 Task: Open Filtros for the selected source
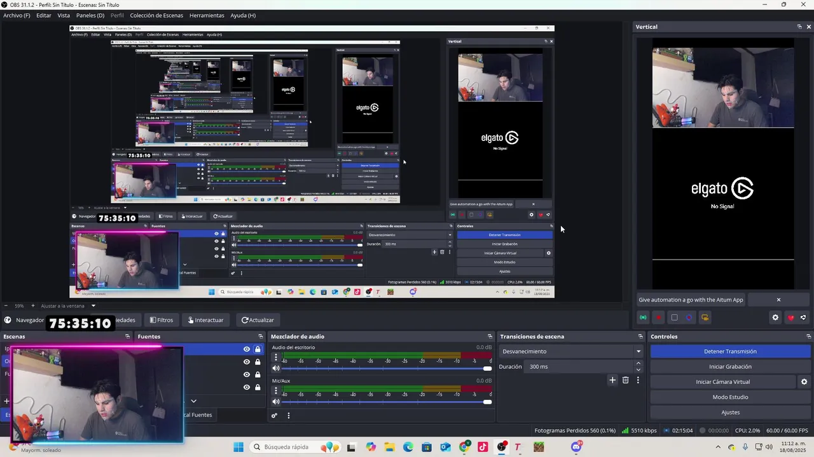161,321
